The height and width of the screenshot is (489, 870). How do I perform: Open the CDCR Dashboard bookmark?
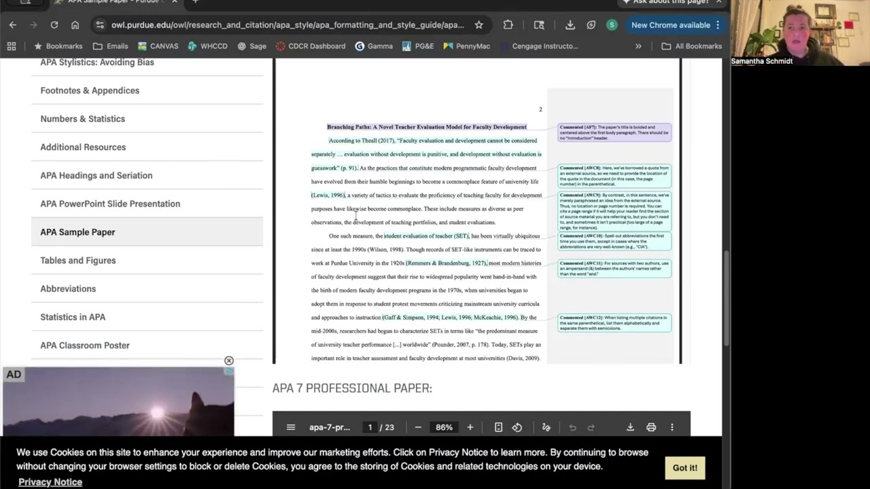click(x=311, y=46)
